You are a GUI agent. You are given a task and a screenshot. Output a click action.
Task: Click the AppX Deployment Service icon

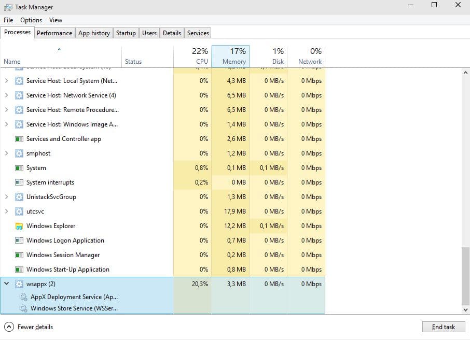pos(23,297)
